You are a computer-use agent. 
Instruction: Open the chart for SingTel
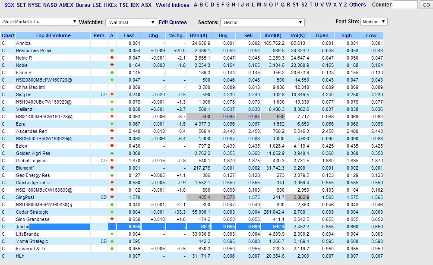pyautogui.click(x=4, y=95)
